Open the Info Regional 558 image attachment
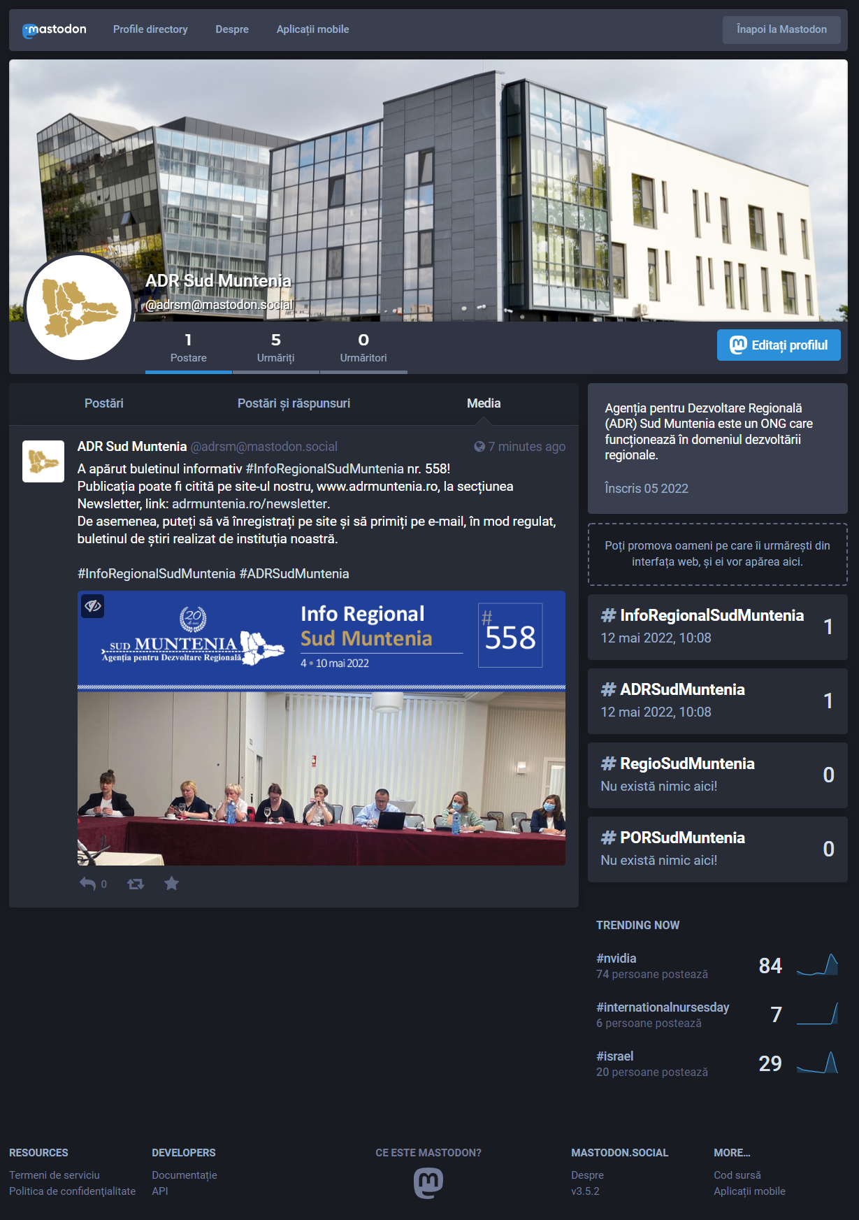 322,729
